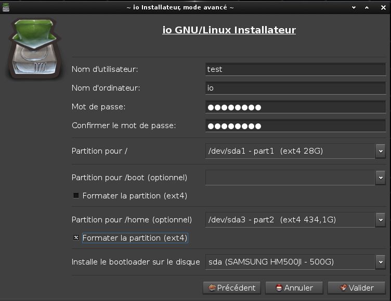The image size is (391, 301).
Task: Click the window title io Installateur, mode avancé
Action: [x=180, y=7]
